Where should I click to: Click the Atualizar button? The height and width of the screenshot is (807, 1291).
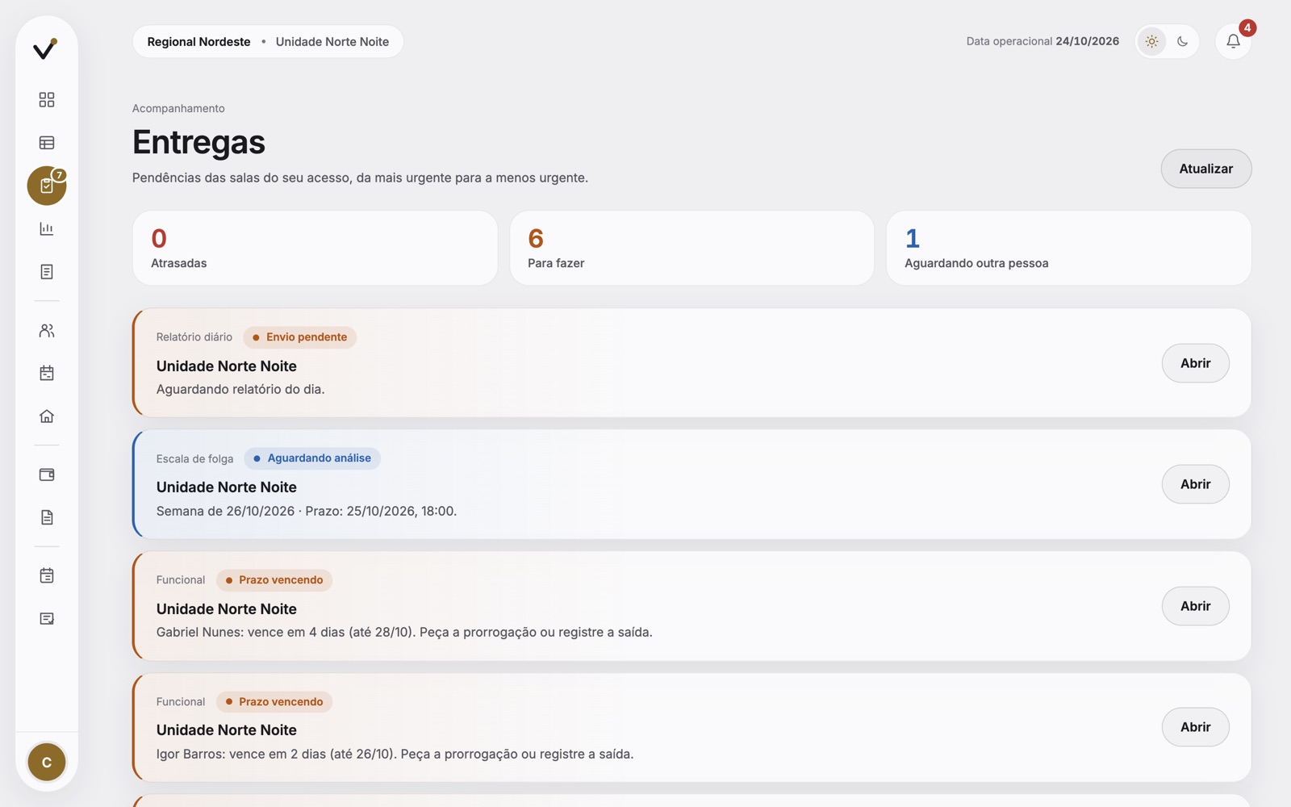pos(1206,169)
